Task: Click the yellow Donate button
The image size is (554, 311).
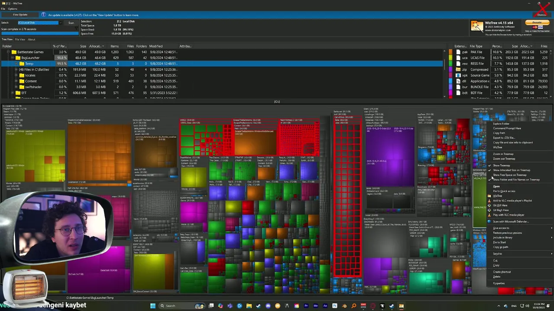Action: pyautogui.click(x=537, y=22)
